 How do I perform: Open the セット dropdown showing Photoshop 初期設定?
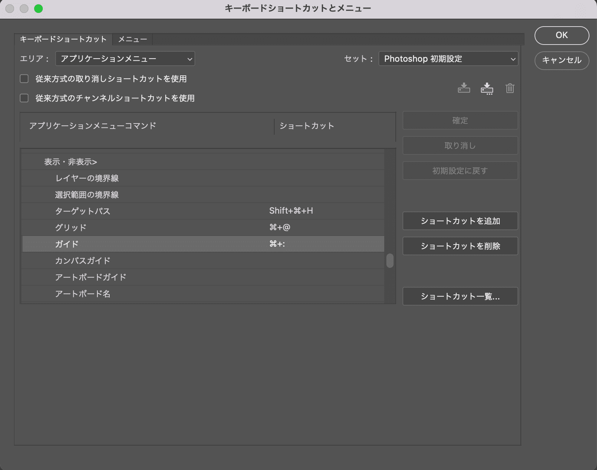pyautogui.click(x=448, y=59)
